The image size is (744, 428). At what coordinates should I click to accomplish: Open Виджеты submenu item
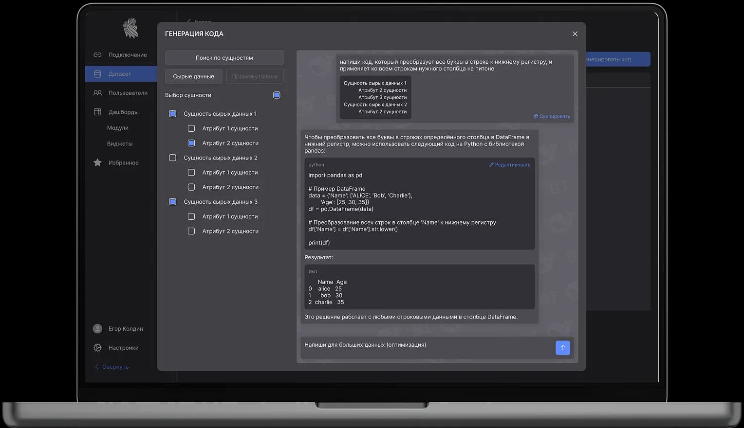[120, 144]
